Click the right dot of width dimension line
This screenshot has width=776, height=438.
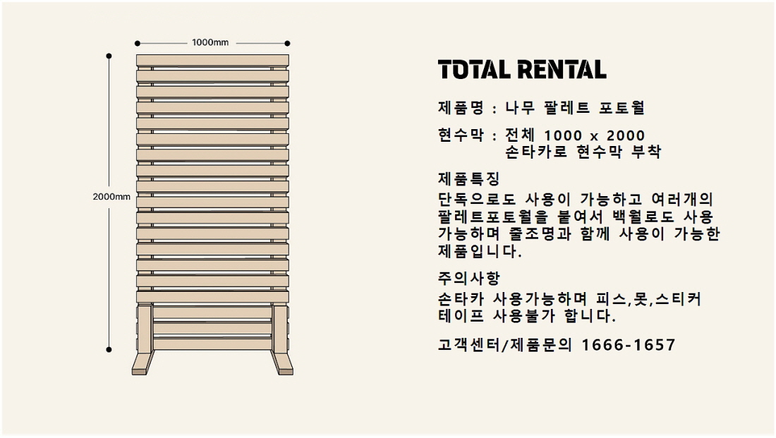point(288,43)
